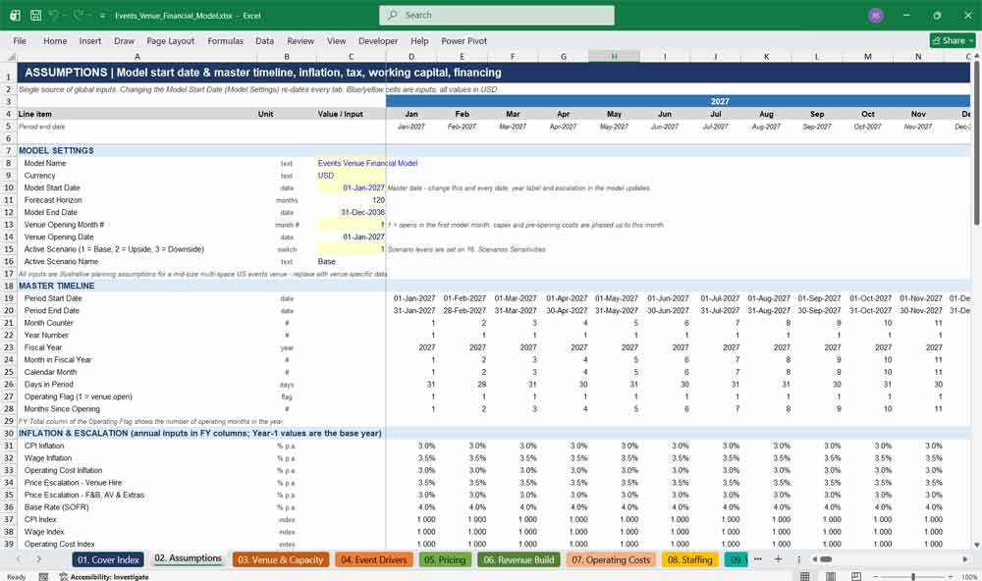Click the Share button
This screenshot has width=982, height=581.
coord(953,40)
